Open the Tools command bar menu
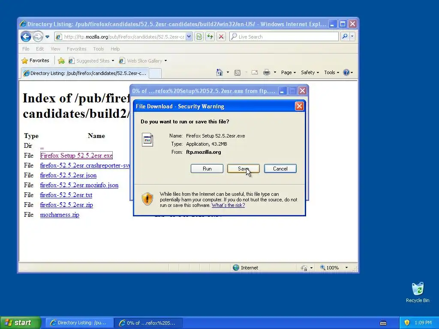The image size is (439, 329). (x=331, y=72)
